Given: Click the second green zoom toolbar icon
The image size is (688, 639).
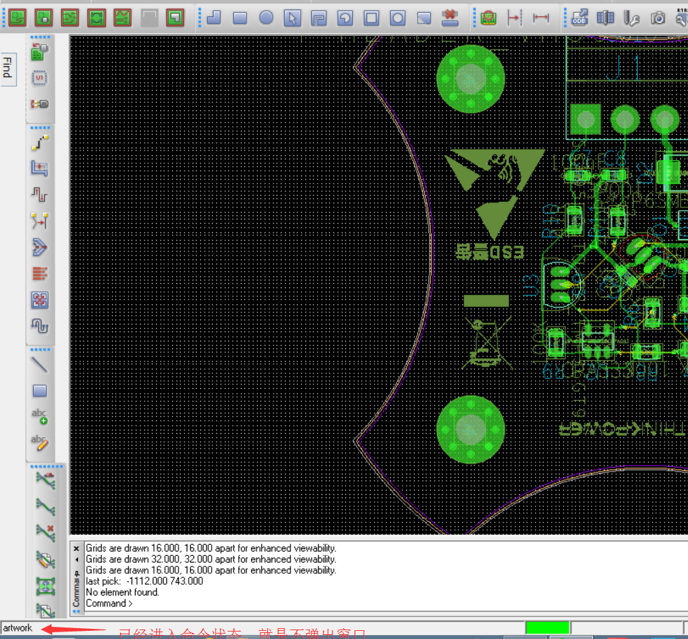Looking at the screenshot, I should click(44, 18).
